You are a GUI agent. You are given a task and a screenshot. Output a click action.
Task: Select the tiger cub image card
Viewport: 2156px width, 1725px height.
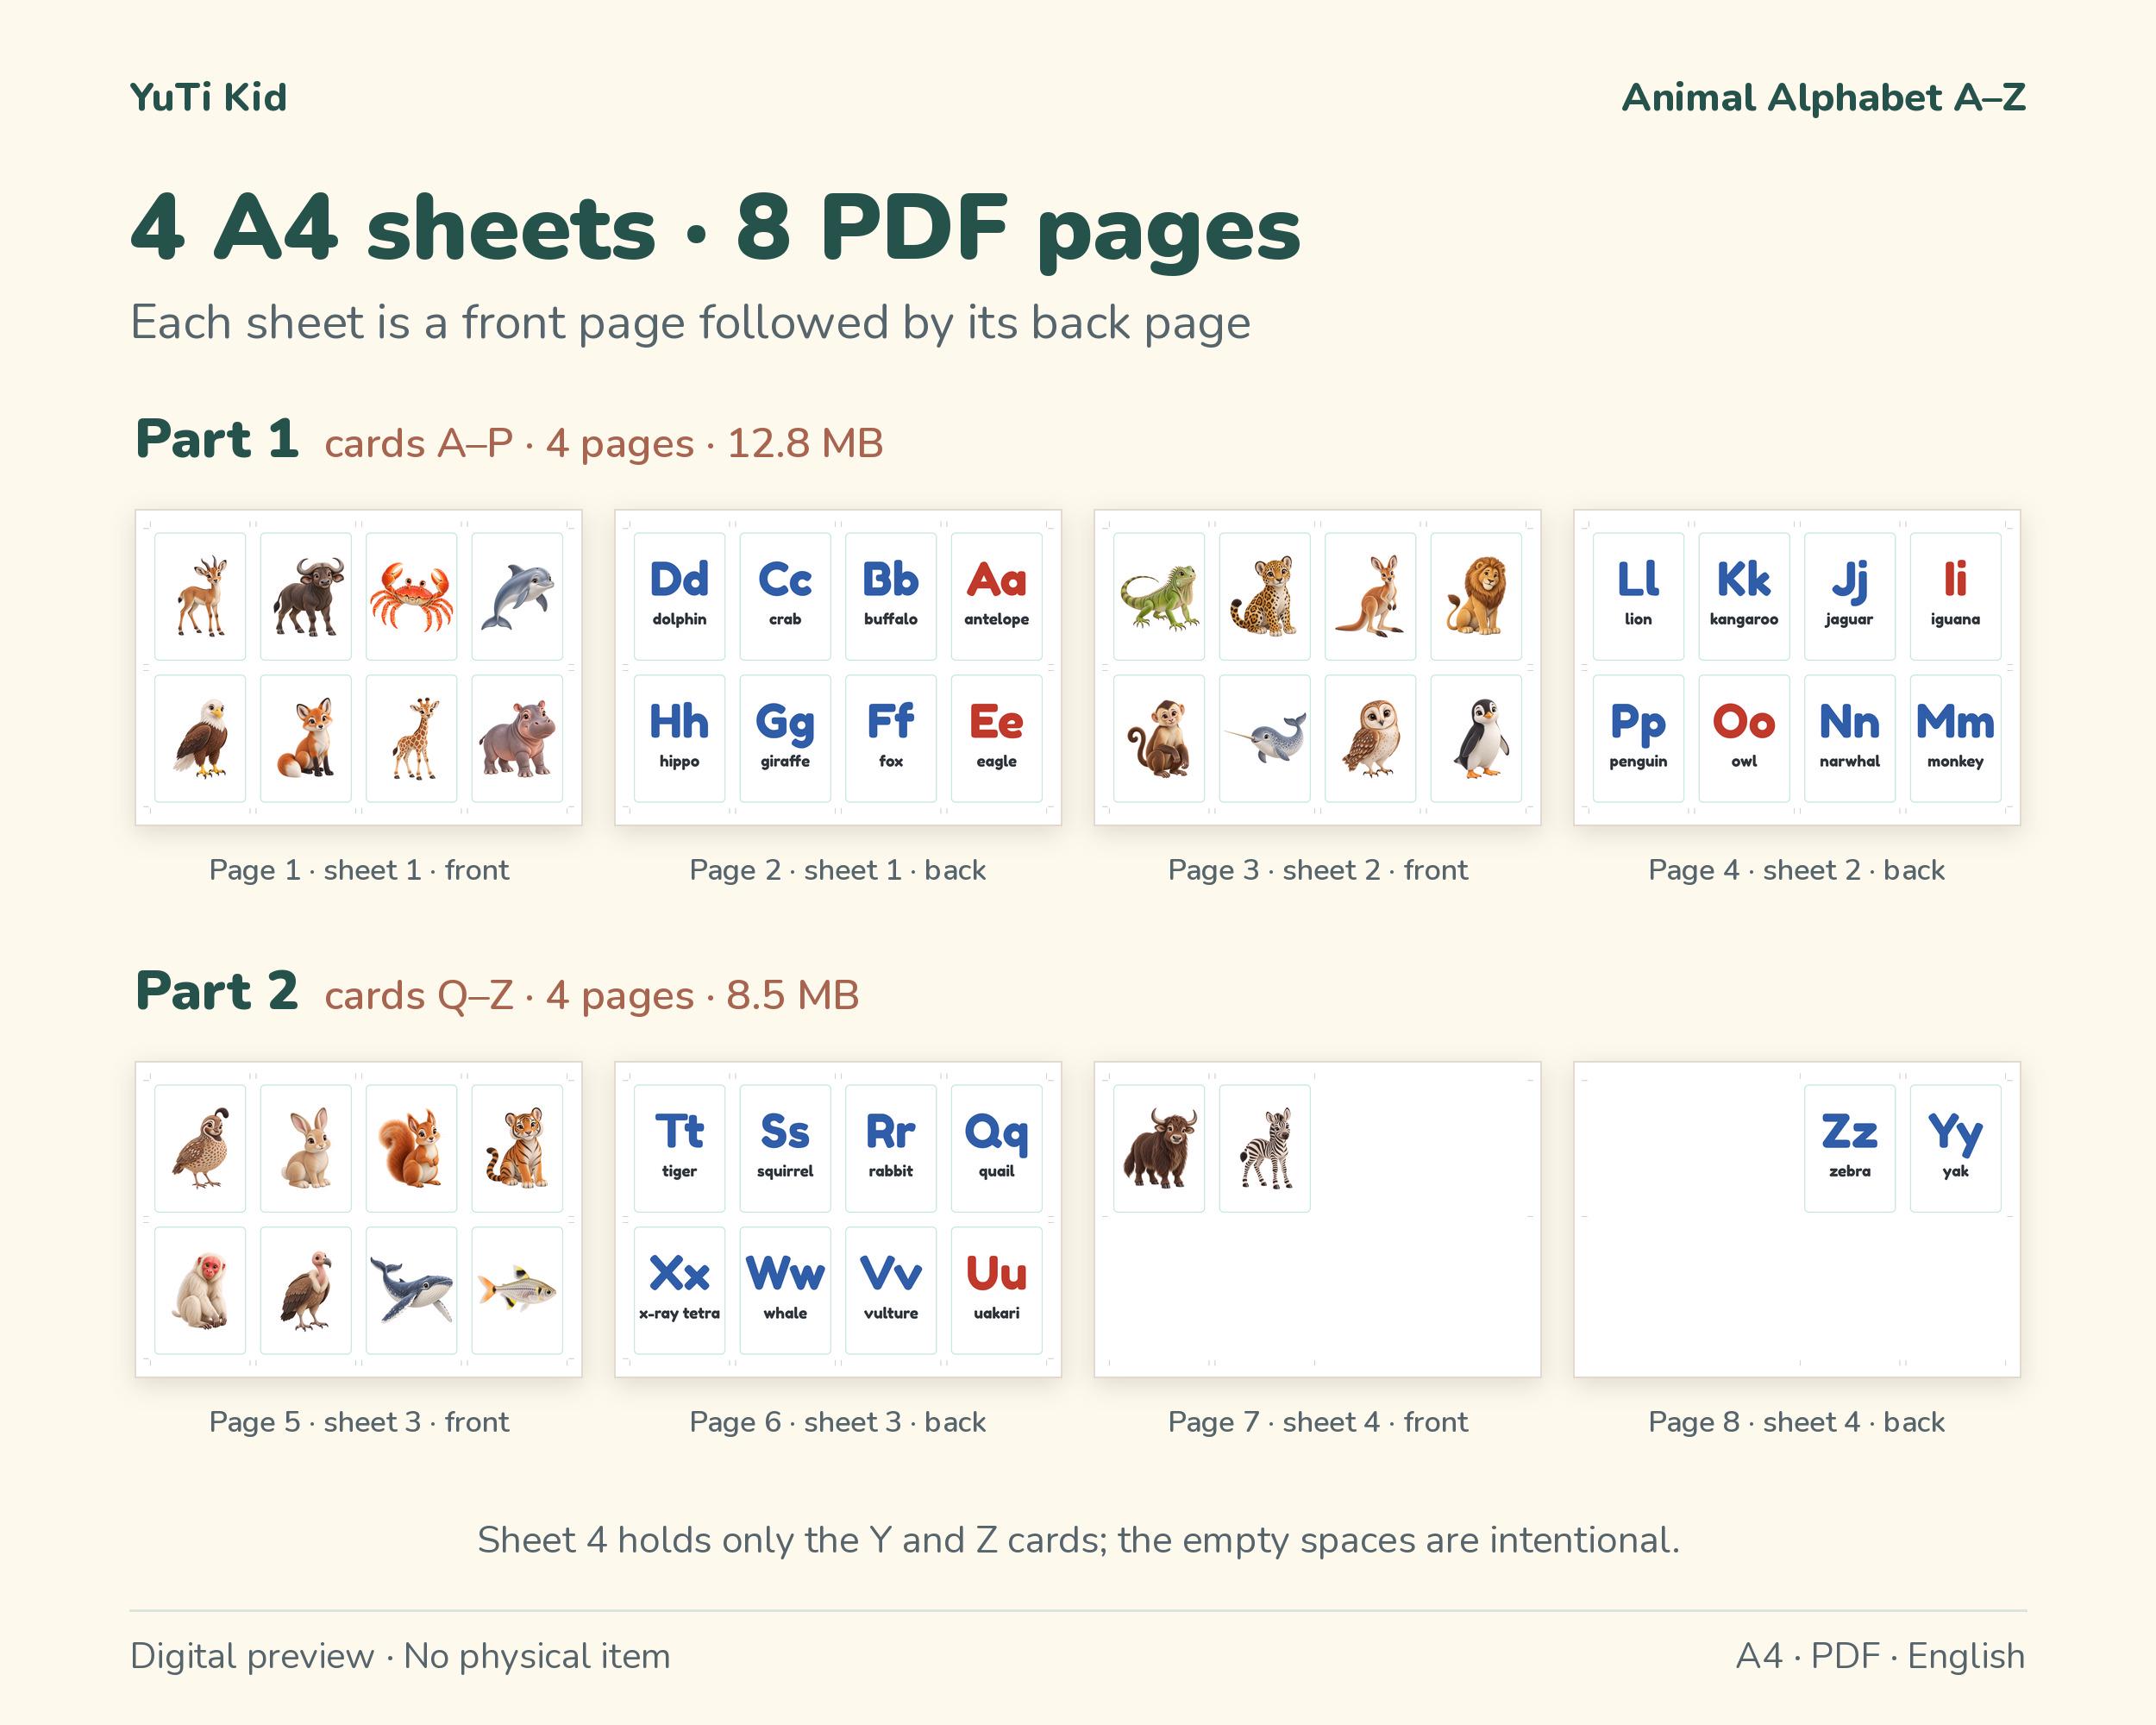[517, 1148]
